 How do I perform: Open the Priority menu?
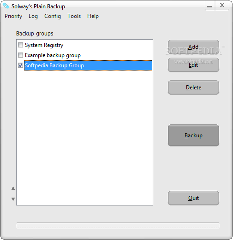[13, 16]
